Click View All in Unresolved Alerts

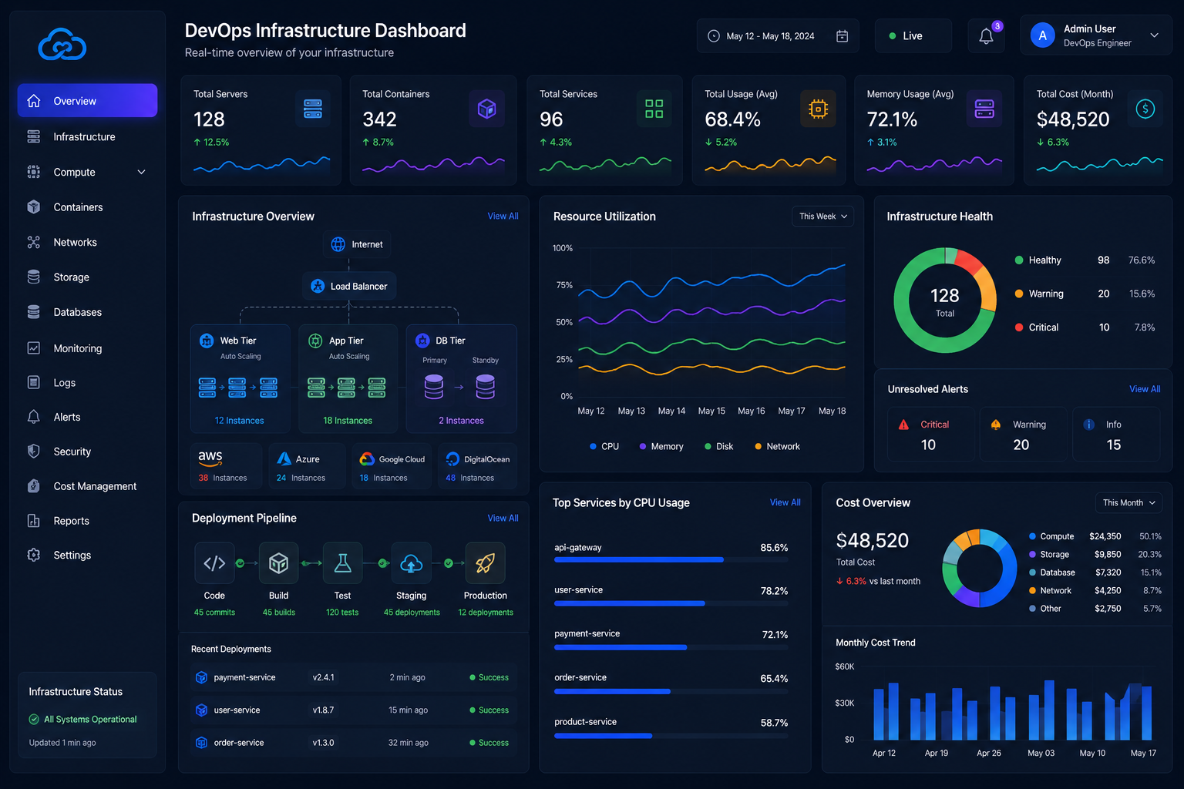(1145, 389)
